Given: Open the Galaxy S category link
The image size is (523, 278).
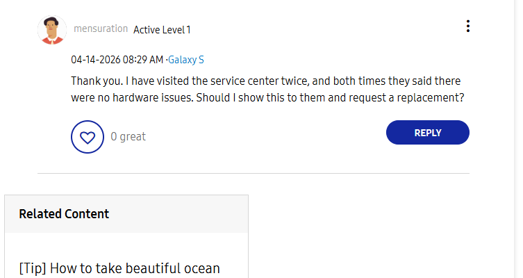Looking at the screenshot, I should [x=187, y=60].
